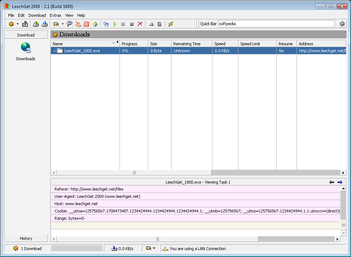
Task: Sort by the Address column header
Action: coord(321,44)
